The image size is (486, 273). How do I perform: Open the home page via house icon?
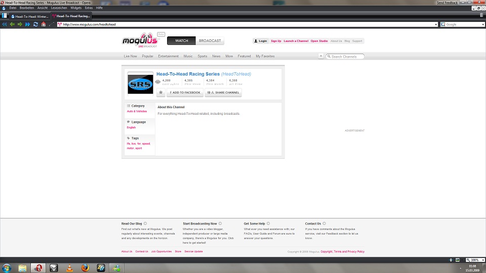(44, 24)
